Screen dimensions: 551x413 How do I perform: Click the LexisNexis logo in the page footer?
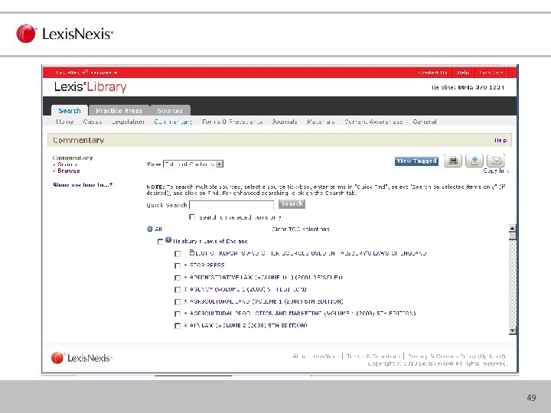[82, 358]
